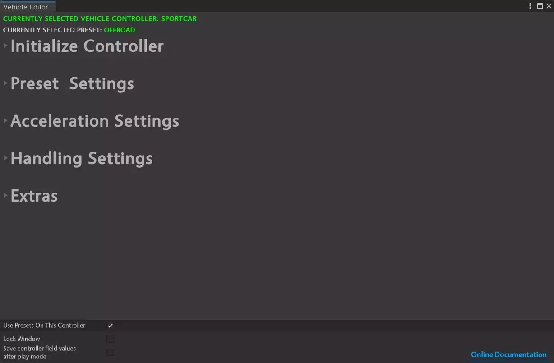This screenshot has height=363, width=554.
Task: Uncheck Use Presets On This Controller
Action: tap(110, 325)
